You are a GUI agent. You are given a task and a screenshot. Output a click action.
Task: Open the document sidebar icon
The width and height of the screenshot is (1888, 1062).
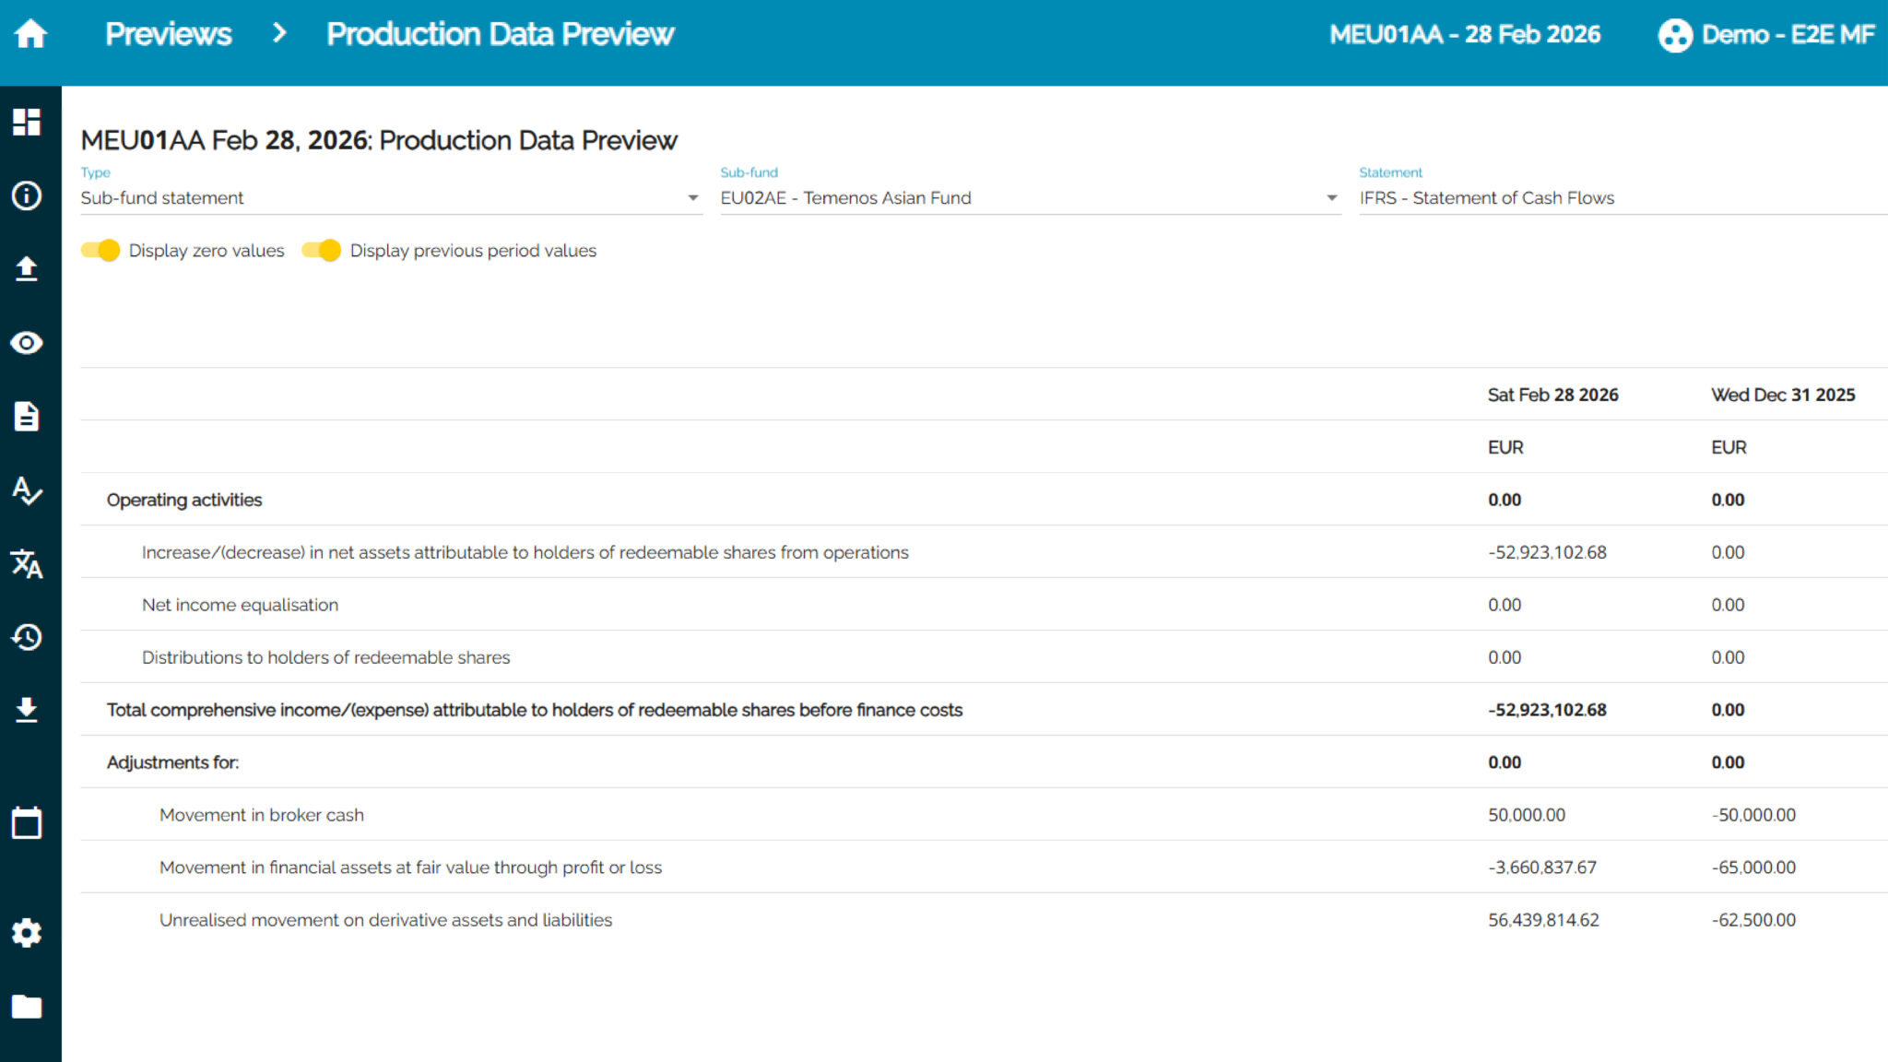[x=27, y=417]
